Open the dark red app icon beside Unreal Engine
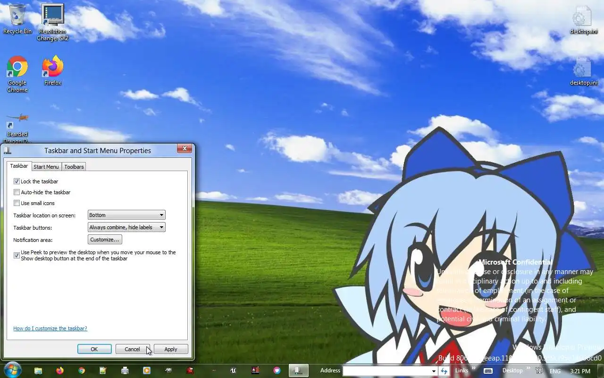 tap(255, 370)
